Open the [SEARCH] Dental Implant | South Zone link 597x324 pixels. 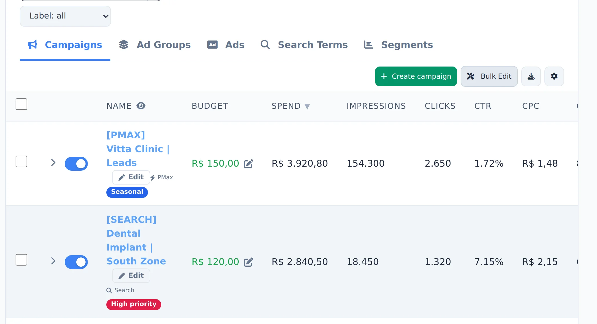136,240
